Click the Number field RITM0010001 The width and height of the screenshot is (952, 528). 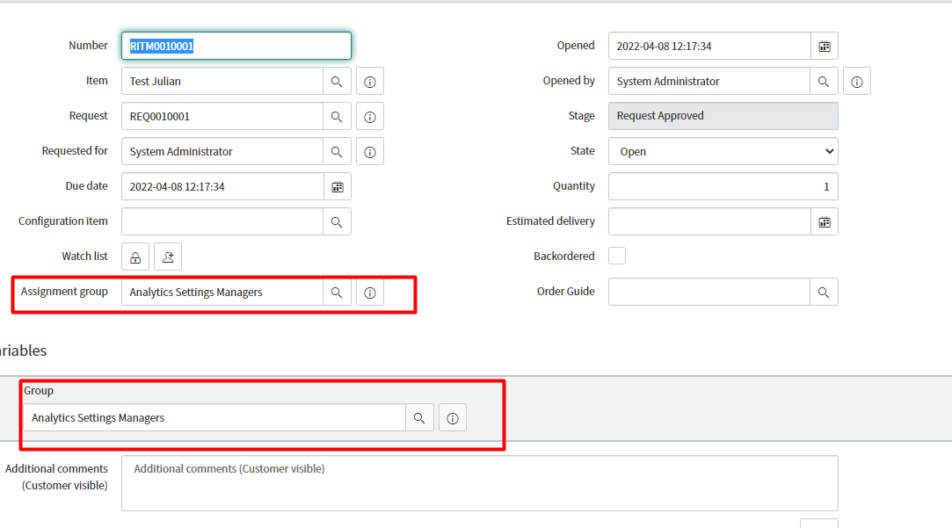pyautogui.click(x=236, y=47)
